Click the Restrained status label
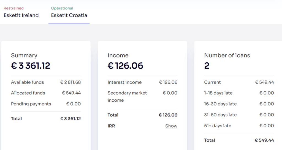Viewport: 282px width, 150px height. coord(14,8)
